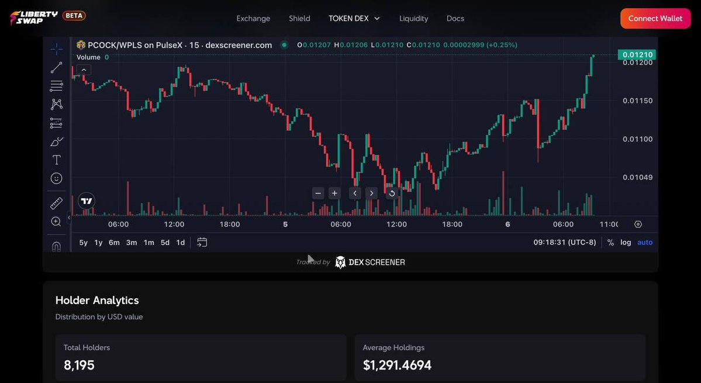The image size is (701, 383).
Task: Zoom in chart with plus button
Action: [334, 193]
